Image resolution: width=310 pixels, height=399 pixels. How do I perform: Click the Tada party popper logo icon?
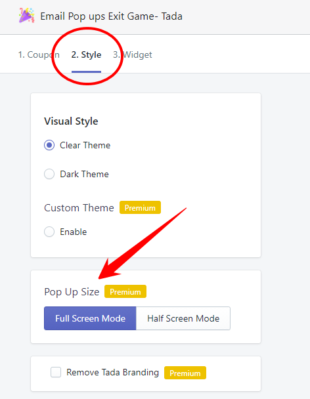(x=26, y=16)
